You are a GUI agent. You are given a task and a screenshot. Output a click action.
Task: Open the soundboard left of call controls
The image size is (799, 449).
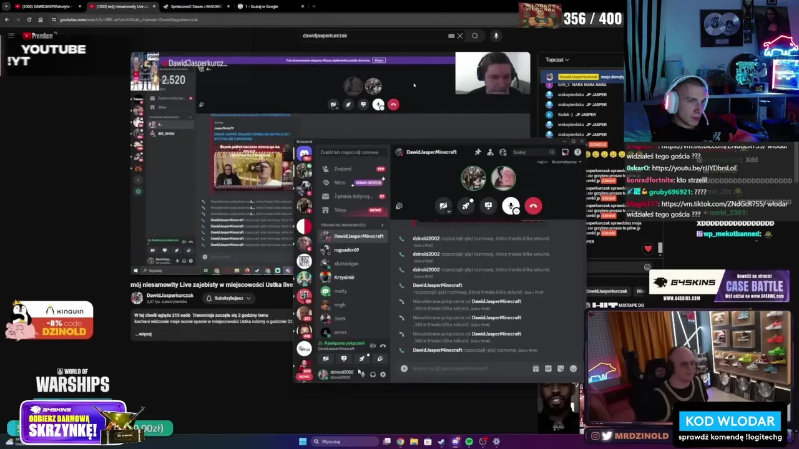click(399, 206)
